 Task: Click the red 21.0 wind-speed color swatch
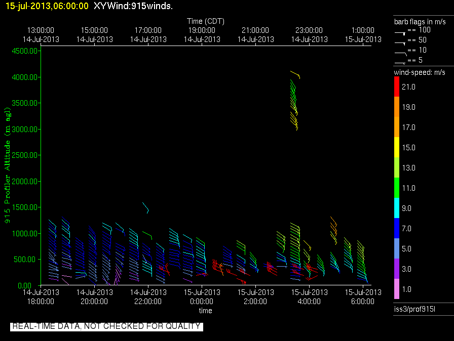point(397,87)
